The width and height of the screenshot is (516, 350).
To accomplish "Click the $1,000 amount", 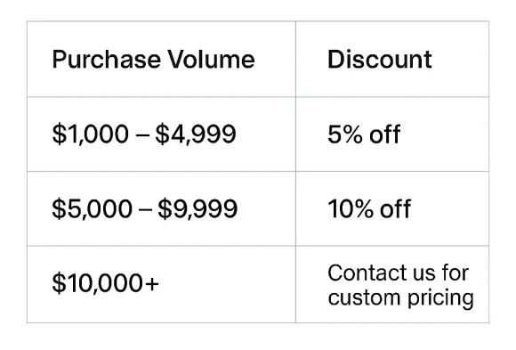I will tap(90, 134).
